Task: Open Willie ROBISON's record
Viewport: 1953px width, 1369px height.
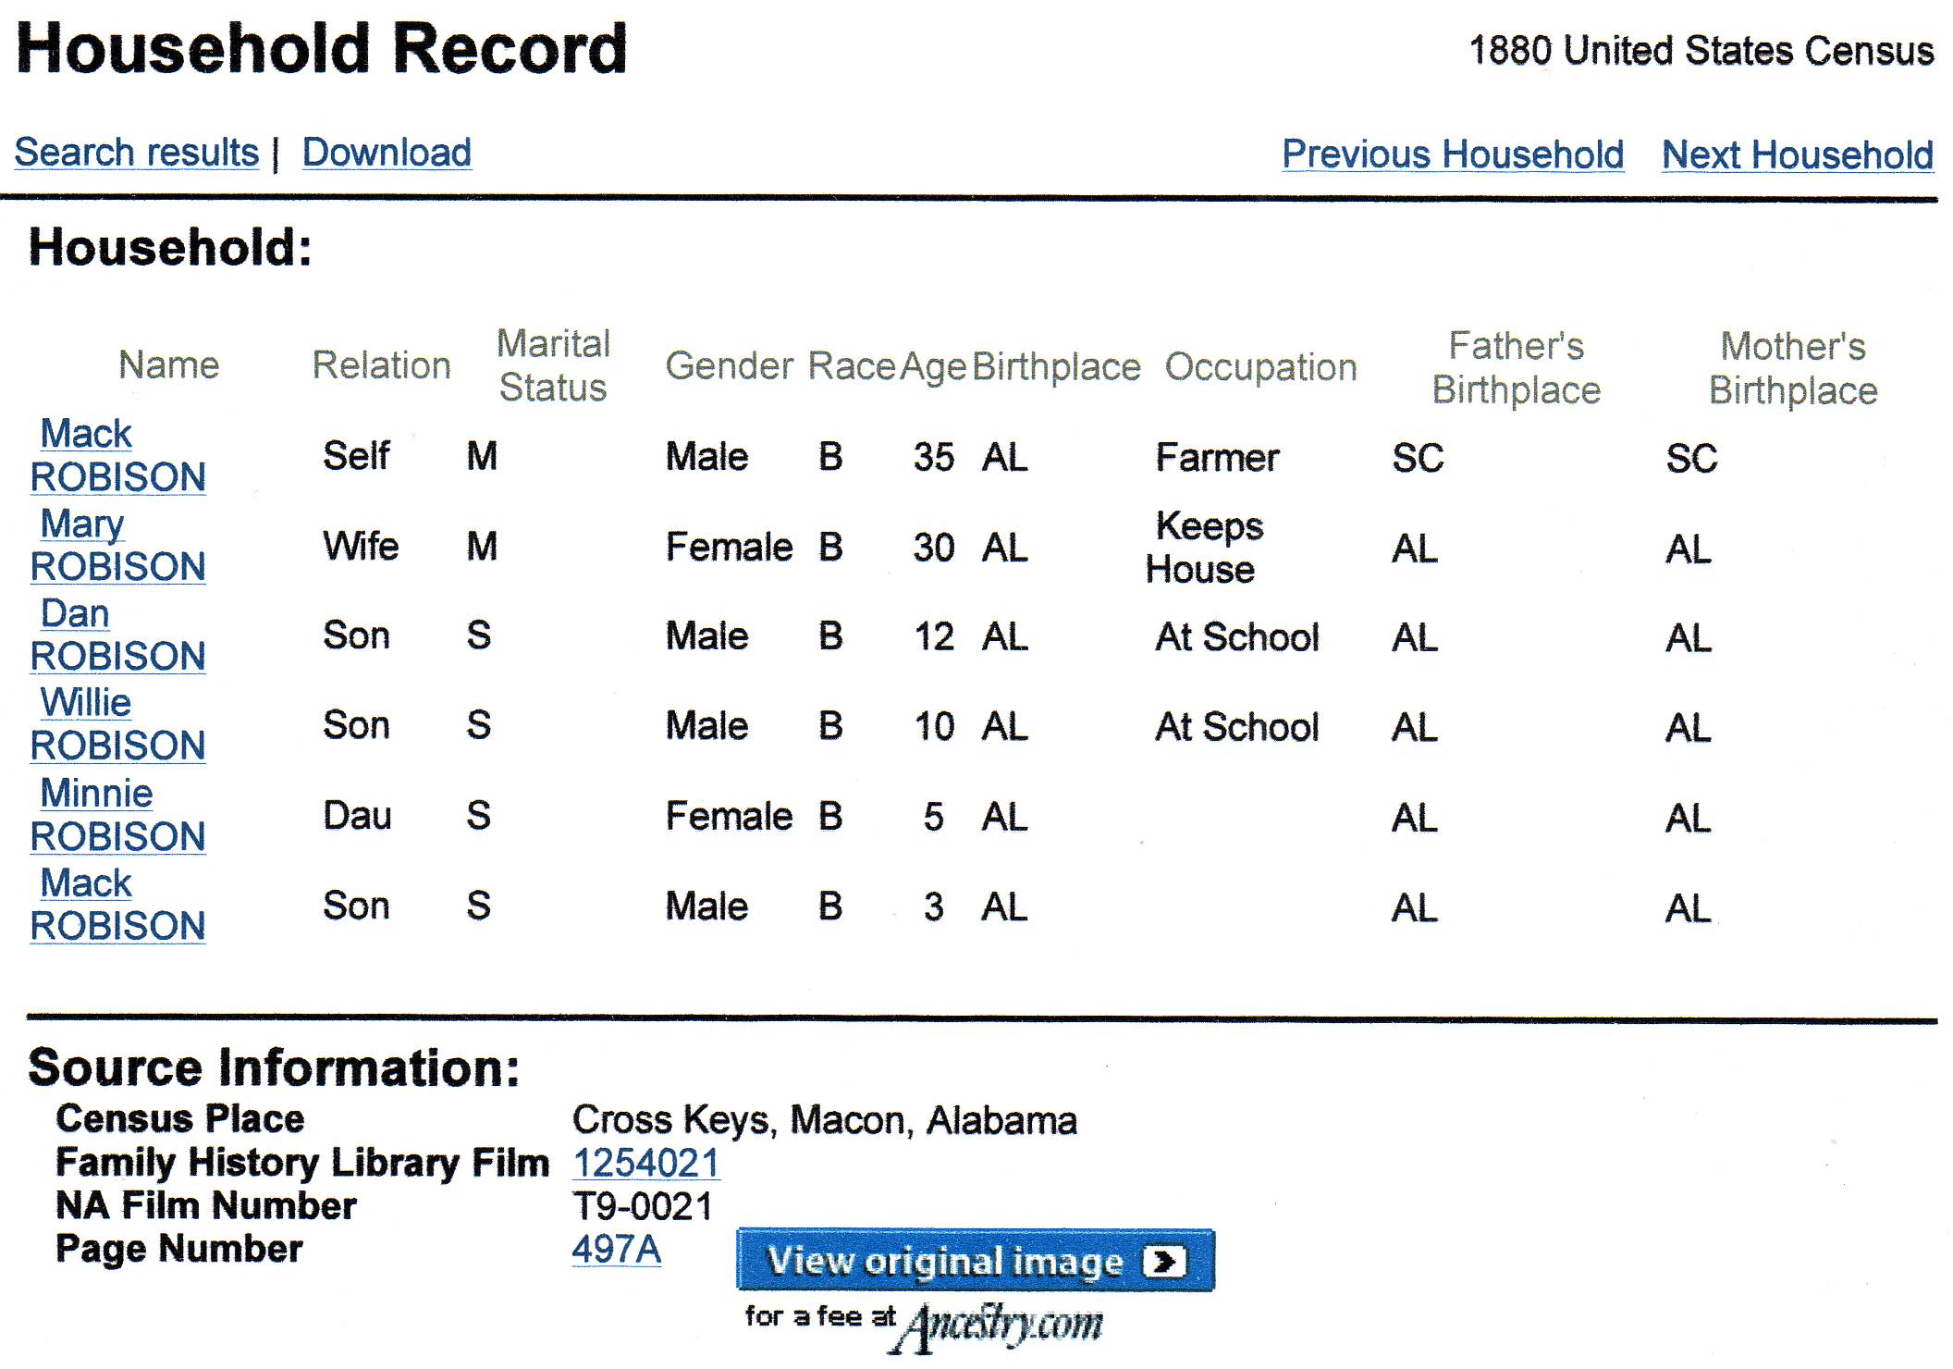Action: click(117, 724)
